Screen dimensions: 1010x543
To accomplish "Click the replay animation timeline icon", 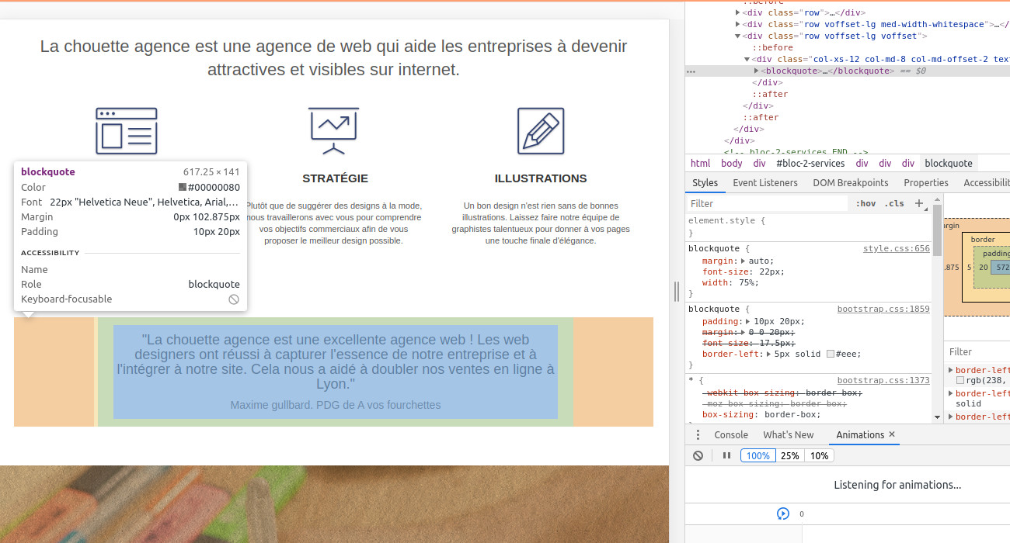I will point(782,514).
